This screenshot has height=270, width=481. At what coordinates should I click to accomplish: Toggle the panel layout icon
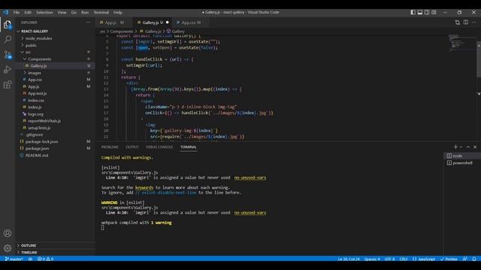click(420, 12)
